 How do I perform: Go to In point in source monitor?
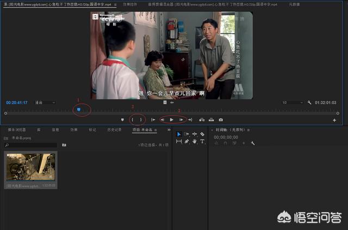pos(153,120)
